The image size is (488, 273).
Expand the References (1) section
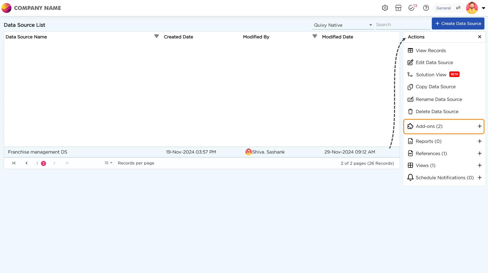(479, 154)
